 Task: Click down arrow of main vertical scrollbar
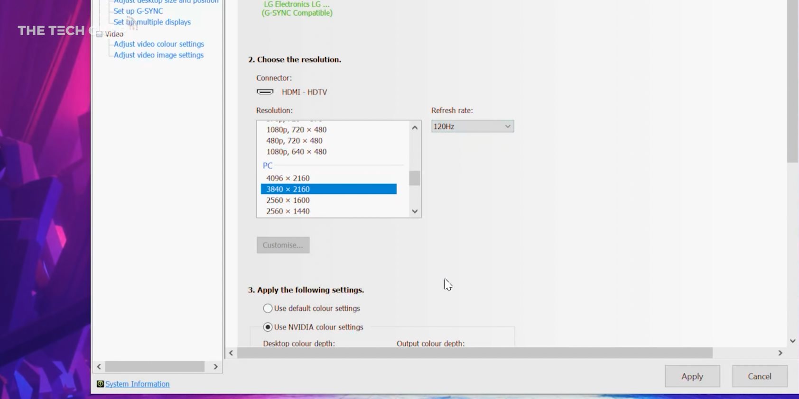[x=792, y=341]
